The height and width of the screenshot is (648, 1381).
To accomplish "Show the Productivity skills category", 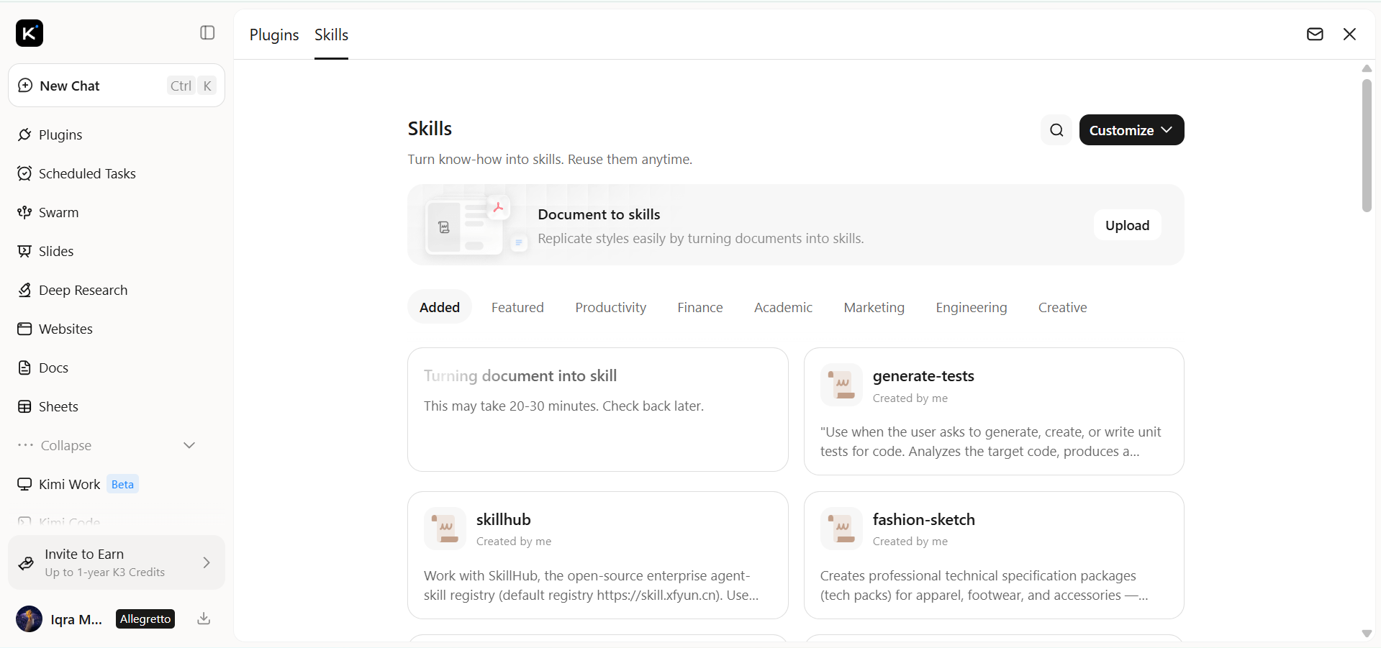I will pyautogui.click(x=611, y=307).
